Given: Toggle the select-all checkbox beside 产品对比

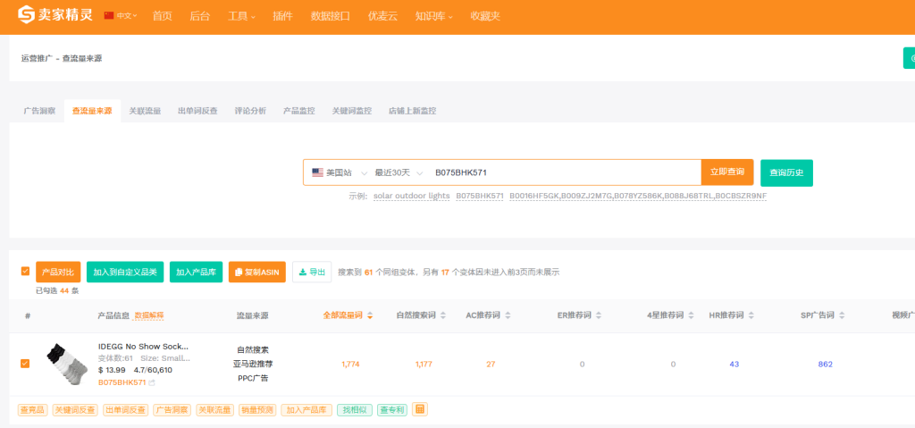Looking at the screenshot, I should [25, 272].
